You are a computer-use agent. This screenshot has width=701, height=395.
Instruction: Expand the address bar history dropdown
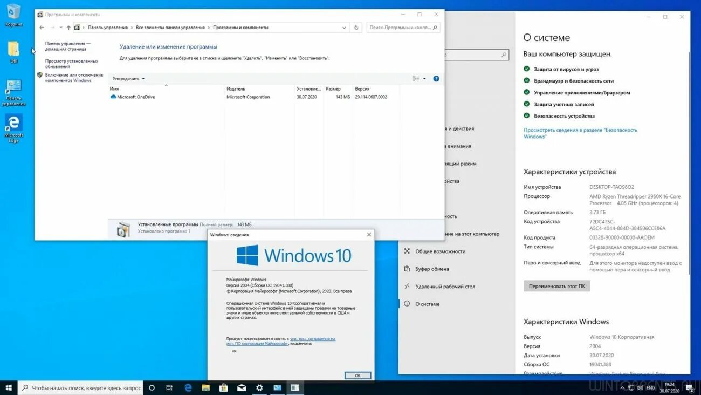[345, 28]
